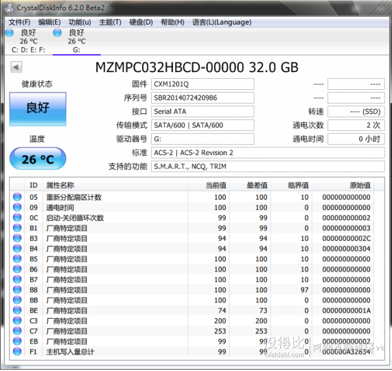This screenshot has width=392, height=371.
Task: Click the previous disk arrow button
Action: click(x=16, y=67)
